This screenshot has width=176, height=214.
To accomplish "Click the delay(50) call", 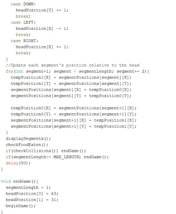I will [x=18, y=163].
